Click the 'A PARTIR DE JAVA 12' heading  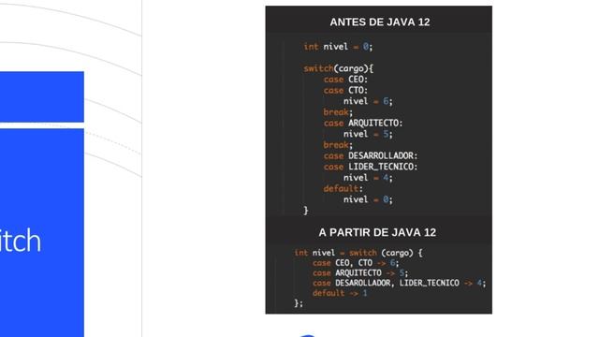[377, 232]
